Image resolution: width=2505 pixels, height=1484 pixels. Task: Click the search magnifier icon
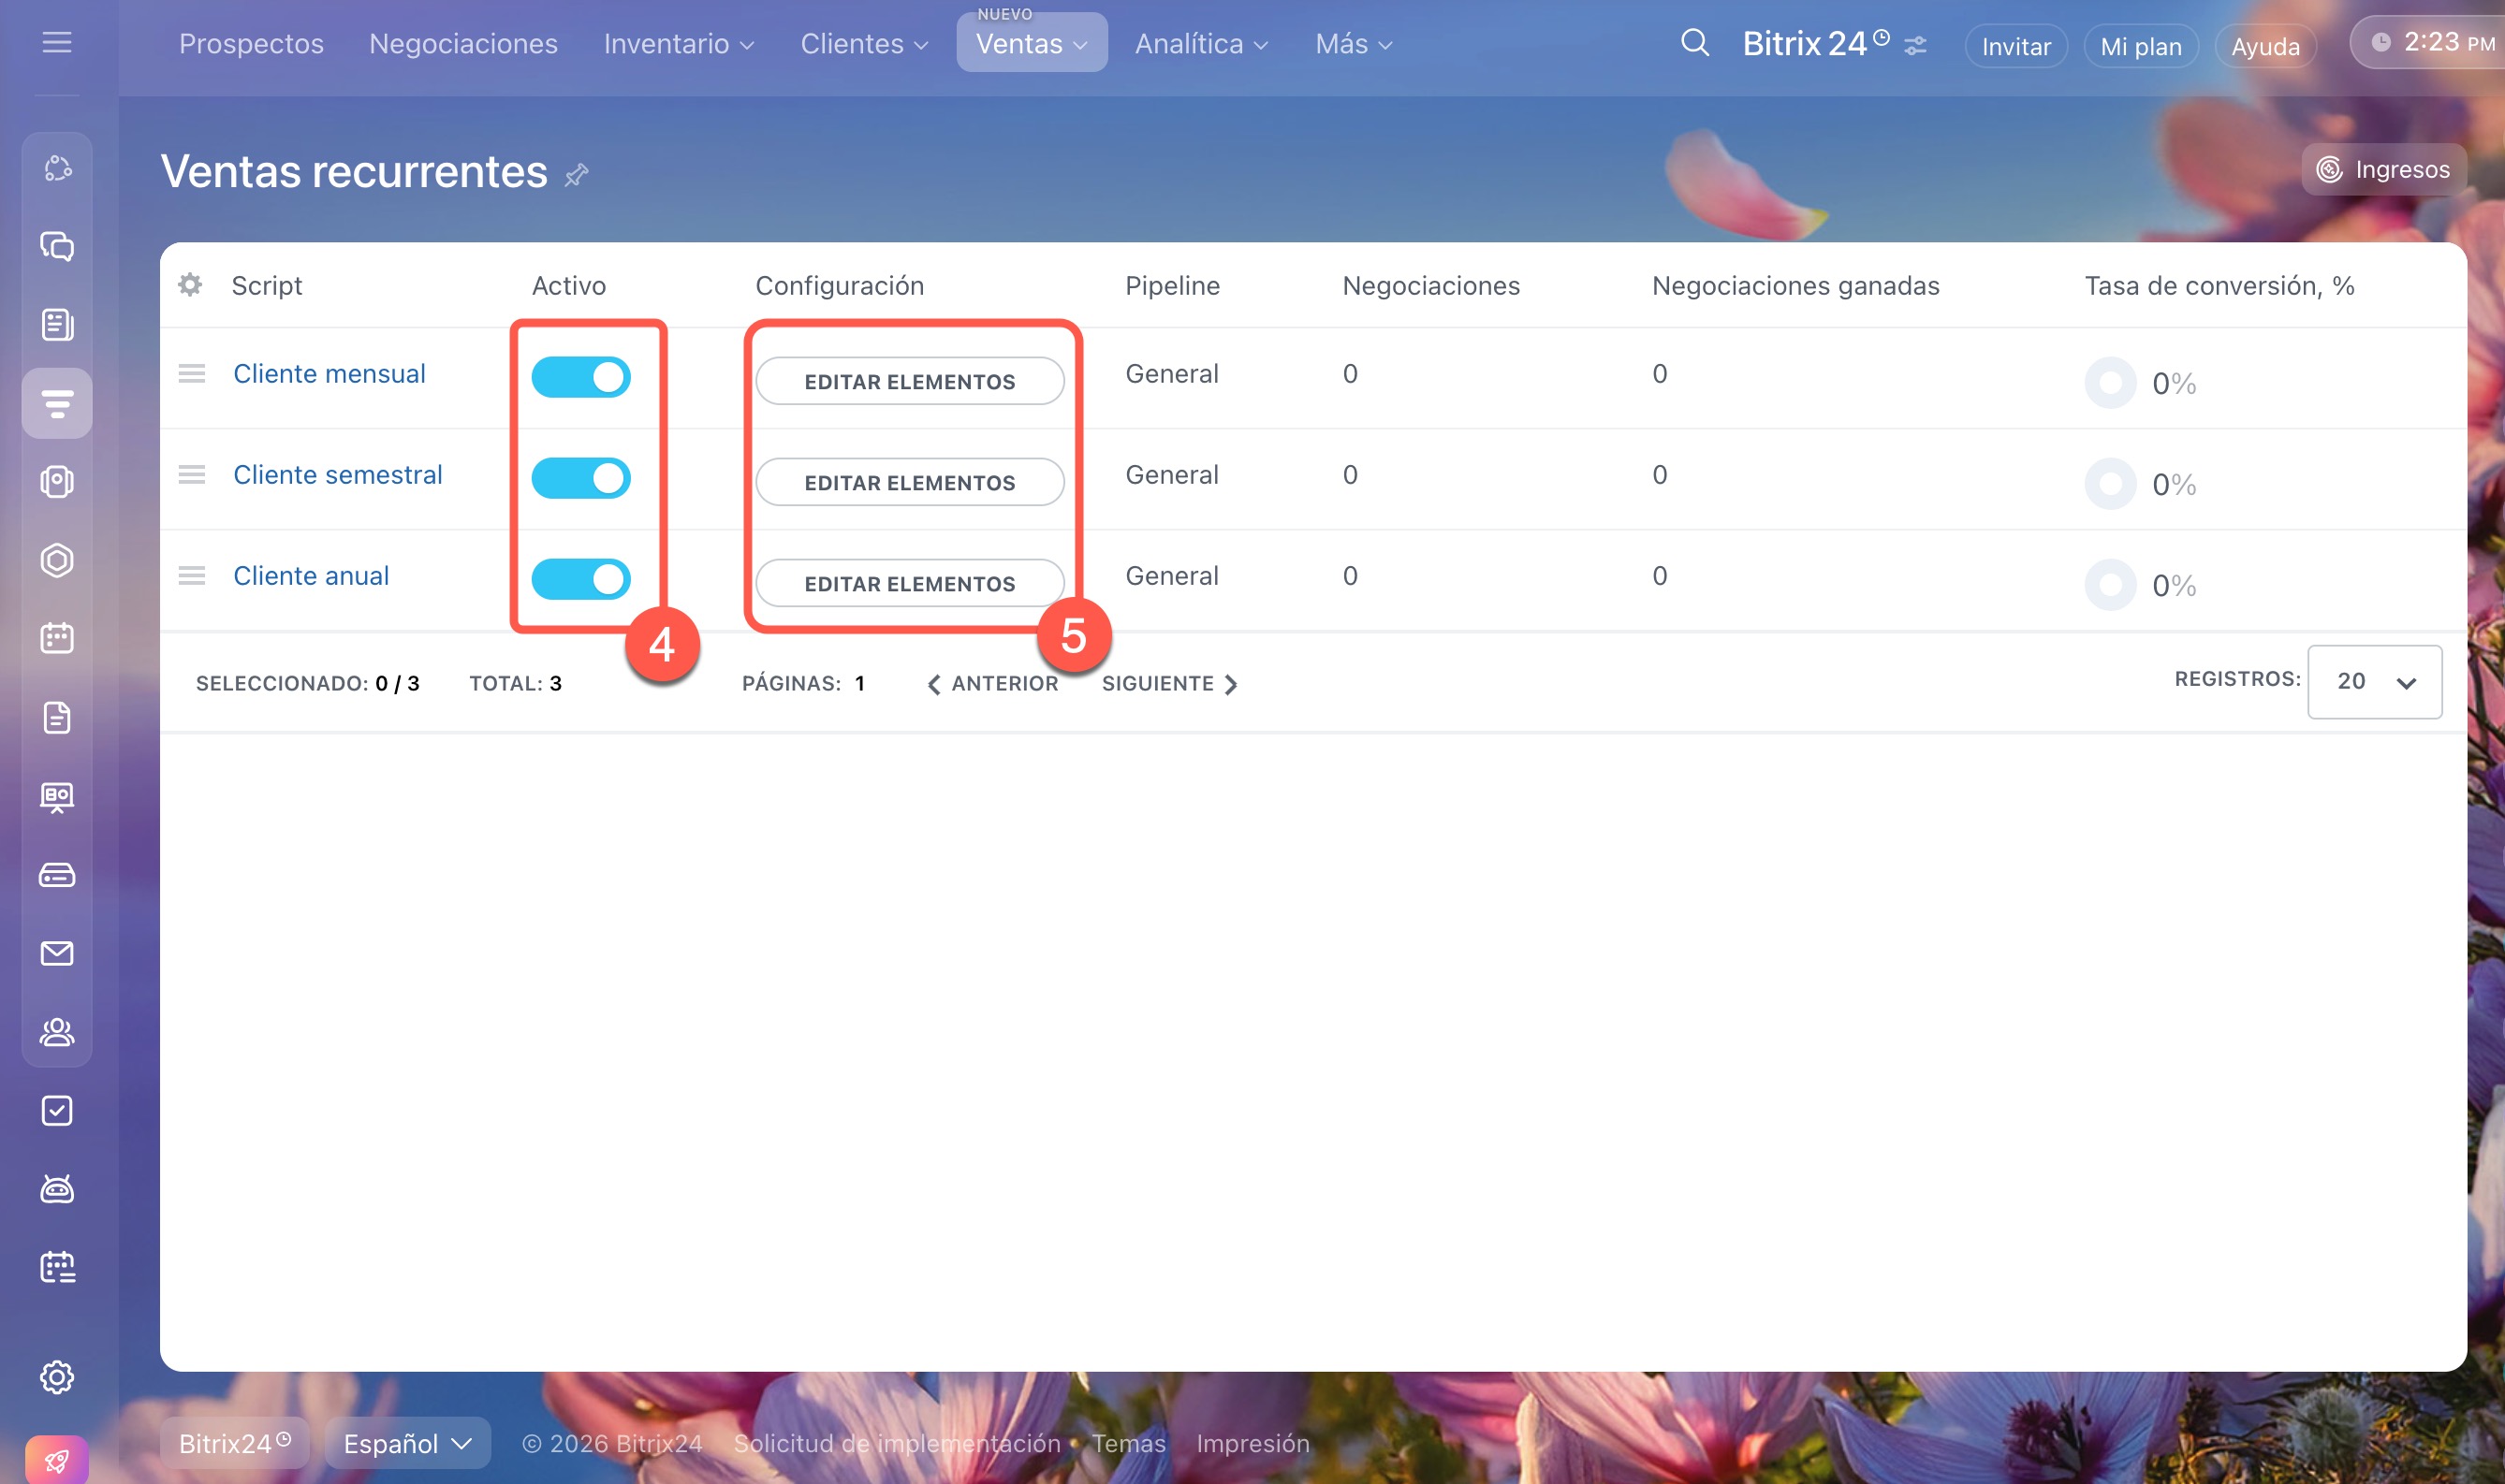click(1693, 43)
